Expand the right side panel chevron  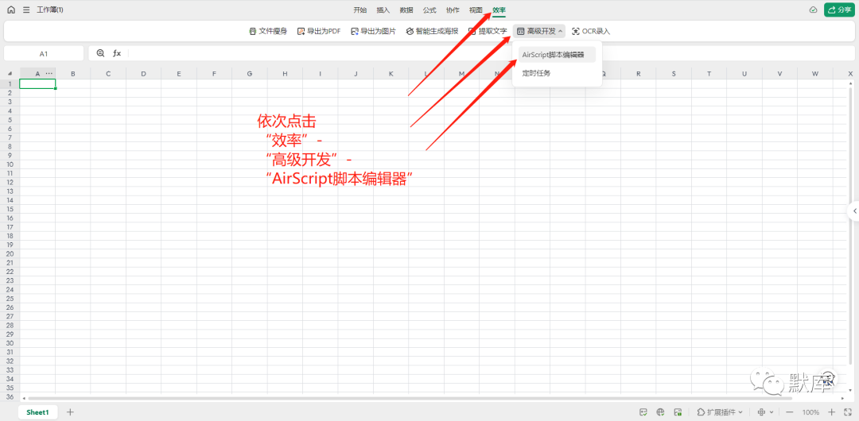coord(854,210)
